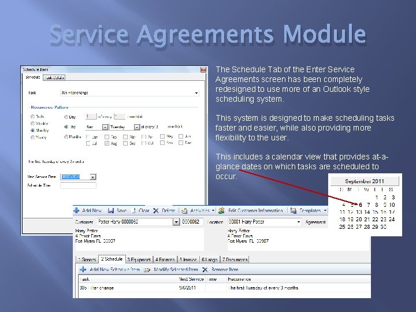Select the Weekly recurrence radio button
The image size is (416, 312).
pos(32,124)
